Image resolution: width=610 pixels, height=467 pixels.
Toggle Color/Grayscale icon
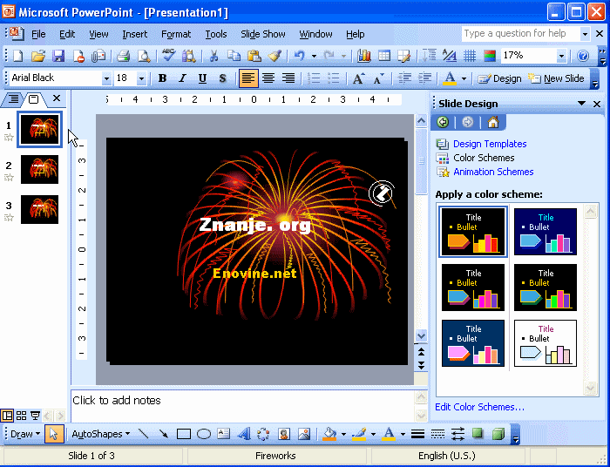click(490, 56)
